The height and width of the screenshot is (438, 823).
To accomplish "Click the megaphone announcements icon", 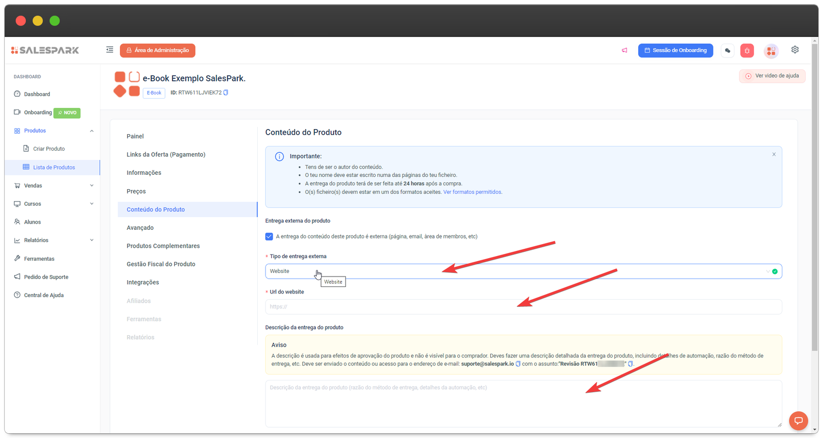I will click(x=624, y=50).
